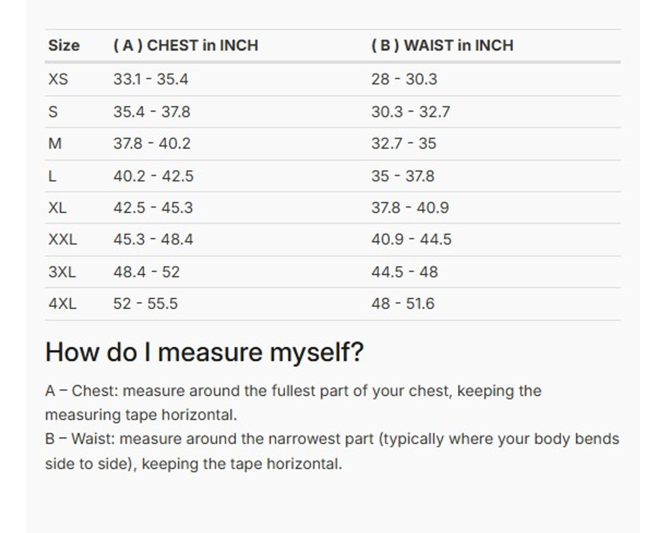
Task: Click waist value 30.3 - 32.7
Action: pos(411,112)
